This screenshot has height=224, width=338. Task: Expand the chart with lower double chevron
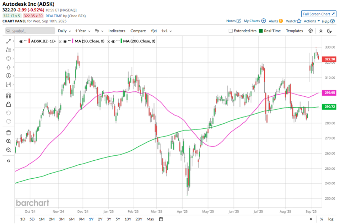311,219
